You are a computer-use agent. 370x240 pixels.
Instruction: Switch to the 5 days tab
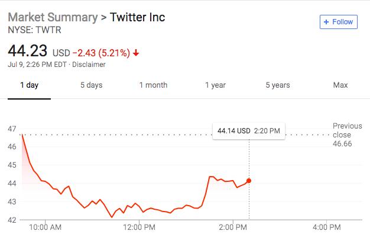[91, 85]
